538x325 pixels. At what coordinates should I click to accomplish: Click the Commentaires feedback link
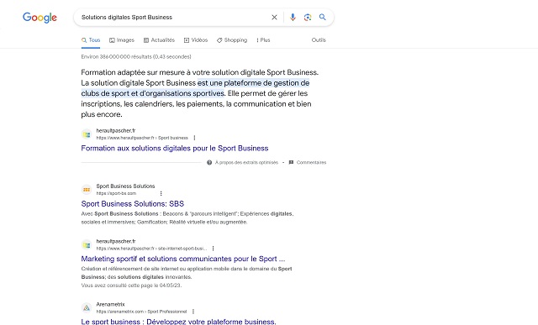pyautogui.click(x=308, y=163)
